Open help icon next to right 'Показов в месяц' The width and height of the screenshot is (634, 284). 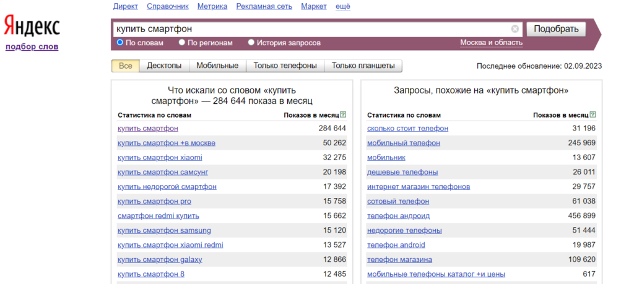point(593,115)
